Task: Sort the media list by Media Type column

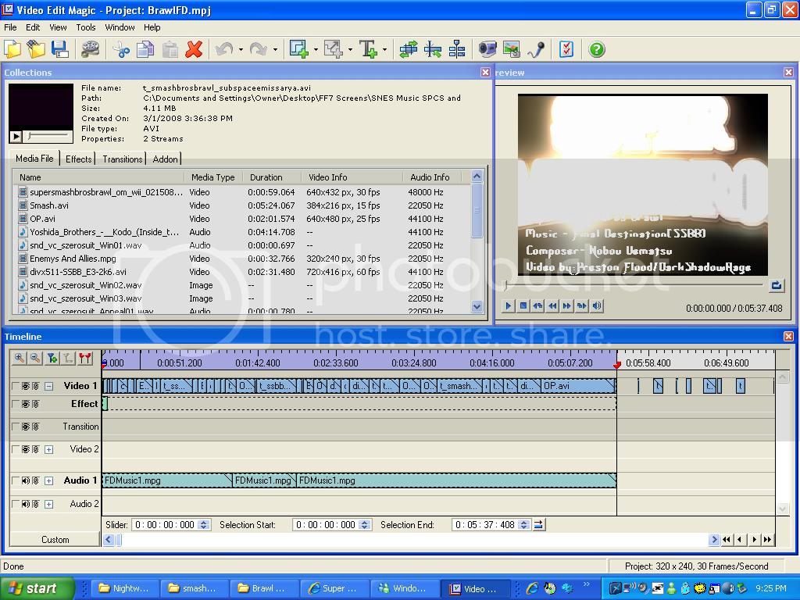Action: pyautogui.click(x=215, y=177)
